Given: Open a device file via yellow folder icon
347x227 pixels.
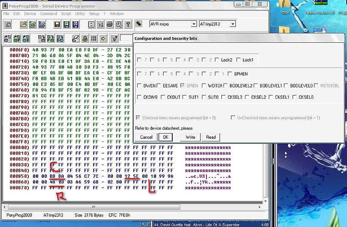Looking at the screenshot, I should point(23,24).
